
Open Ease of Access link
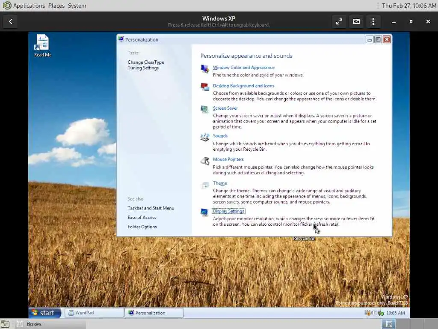[142, 217]
